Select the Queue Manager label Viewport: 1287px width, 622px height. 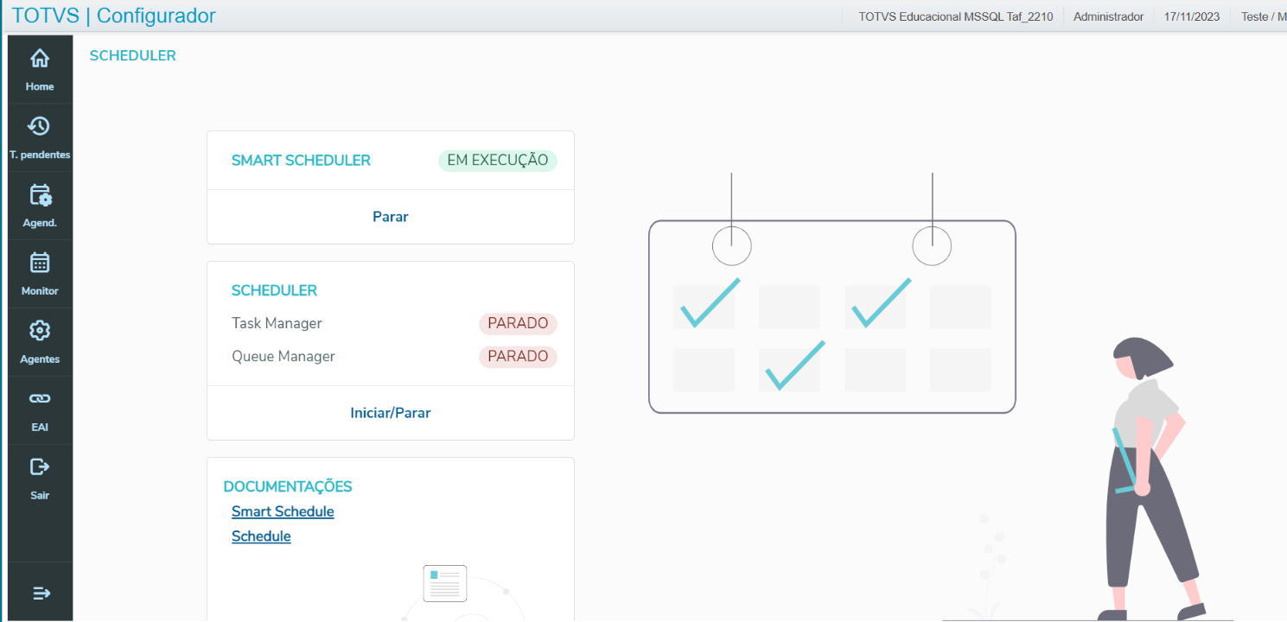[284, 356]
